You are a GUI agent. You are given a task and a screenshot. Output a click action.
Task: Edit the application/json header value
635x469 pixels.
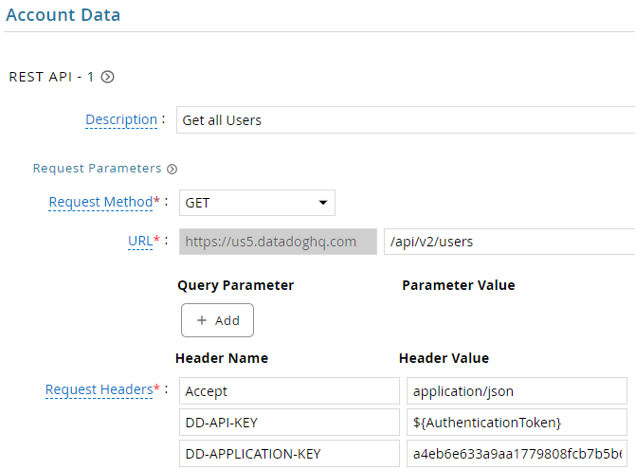pyautogui.click(x=517, y=390)
